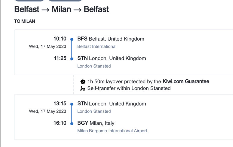Click the Kiwi.com Guarantee bold text
This screenshot has height=147, width=233.
186,81
